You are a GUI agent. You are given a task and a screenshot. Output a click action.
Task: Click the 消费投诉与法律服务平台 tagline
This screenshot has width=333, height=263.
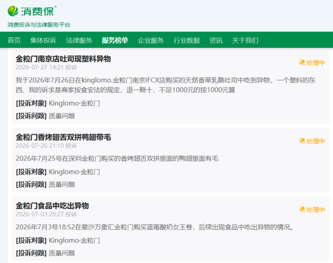39,25
